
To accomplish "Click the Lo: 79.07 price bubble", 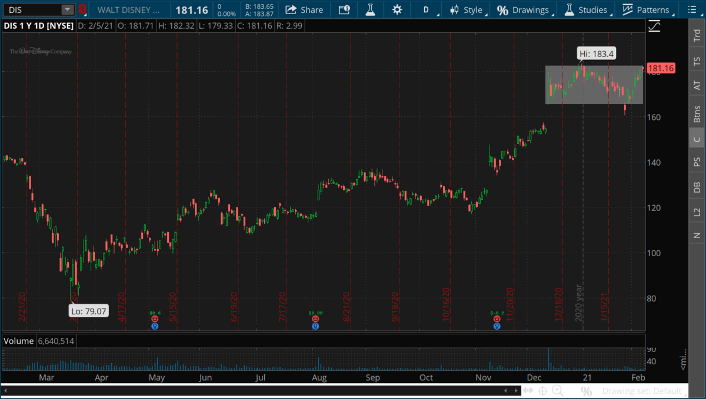I will [88, 311].
